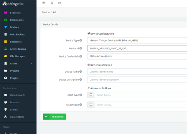Image resolution: width=187 pixels, height=134 pixels.
Task: Click the Data Buckets database icon
Action: coord(5,34)
